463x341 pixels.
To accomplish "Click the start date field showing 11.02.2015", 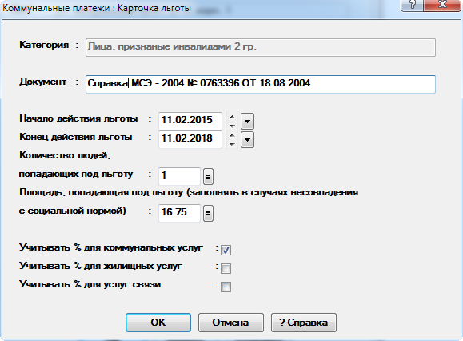I will tap(190, 121).
